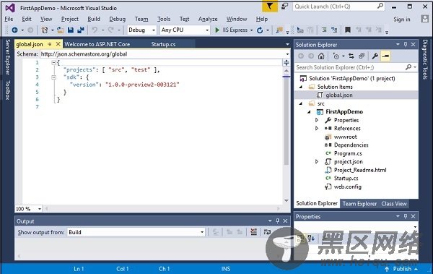Click the Collapse All icon in Solution Explorer
Screen dimensions: 433x274
pyautogui.click(x=362, y=56)
